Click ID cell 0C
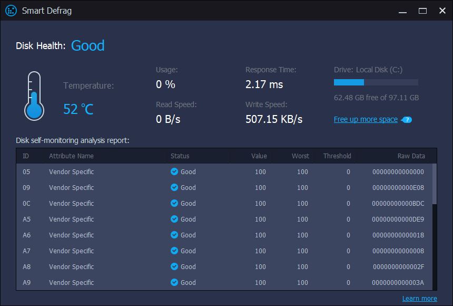This screenshot has width=453, height=306. tap(26, 204)
